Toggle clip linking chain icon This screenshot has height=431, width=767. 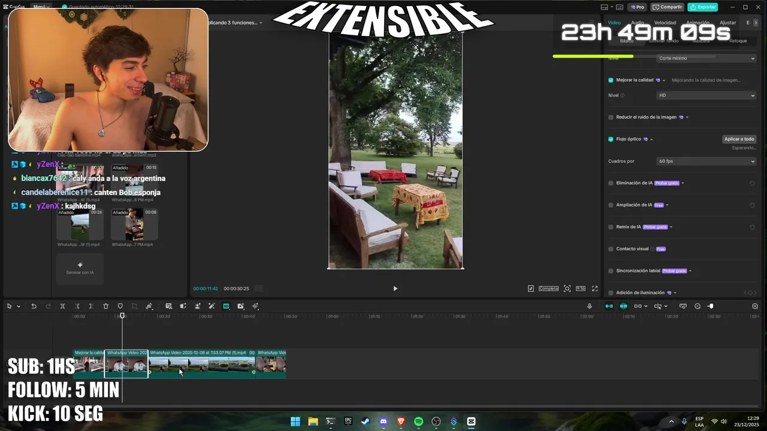pos(638,306)
